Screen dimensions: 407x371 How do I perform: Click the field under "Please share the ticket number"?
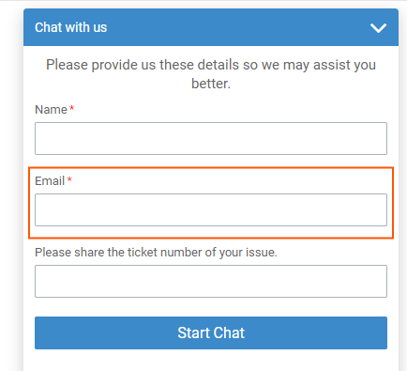pyautogui.click(x=211, y=281)
